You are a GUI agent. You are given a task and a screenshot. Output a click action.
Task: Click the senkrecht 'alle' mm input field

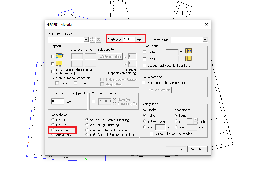tap(160, 127)
